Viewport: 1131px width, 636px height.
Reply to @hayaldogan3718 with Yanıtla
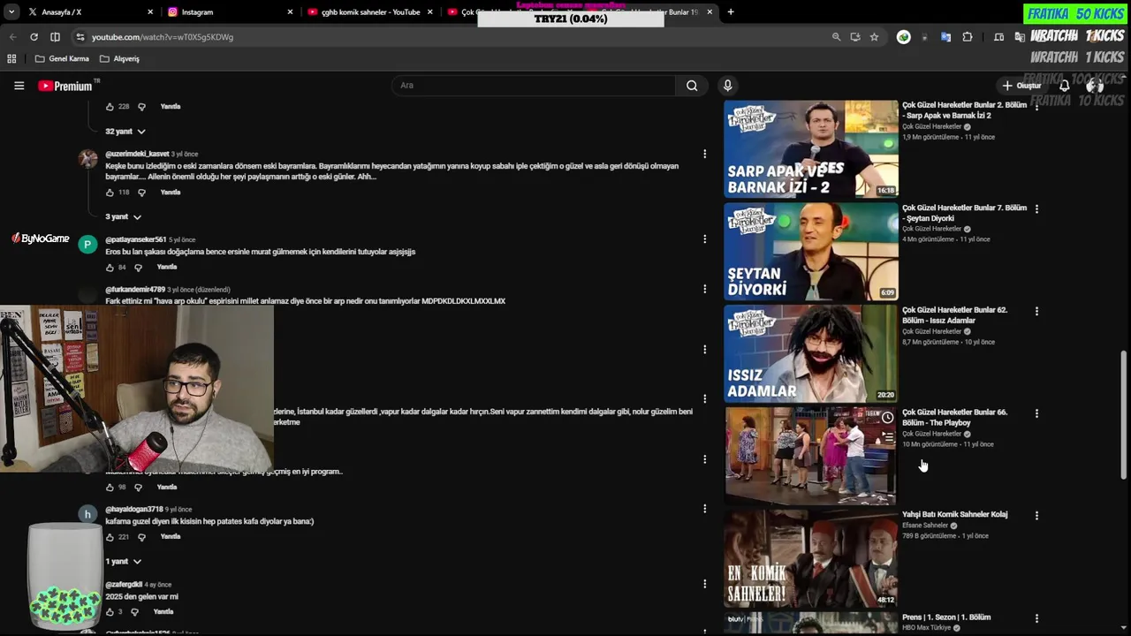tap(171, 537)
